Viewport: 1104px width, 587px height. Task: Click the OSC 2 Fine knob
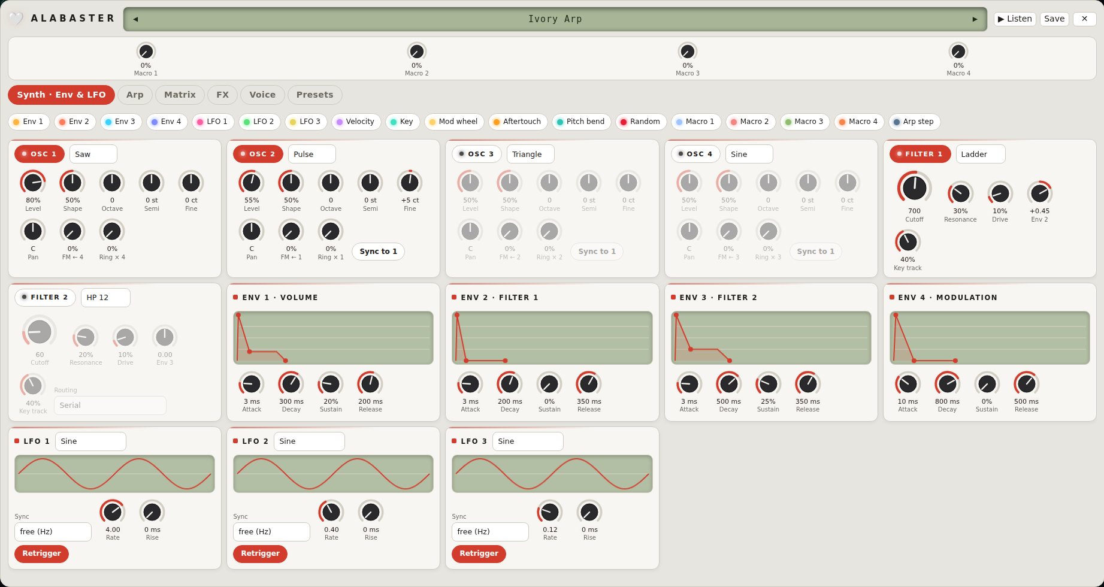410,182
